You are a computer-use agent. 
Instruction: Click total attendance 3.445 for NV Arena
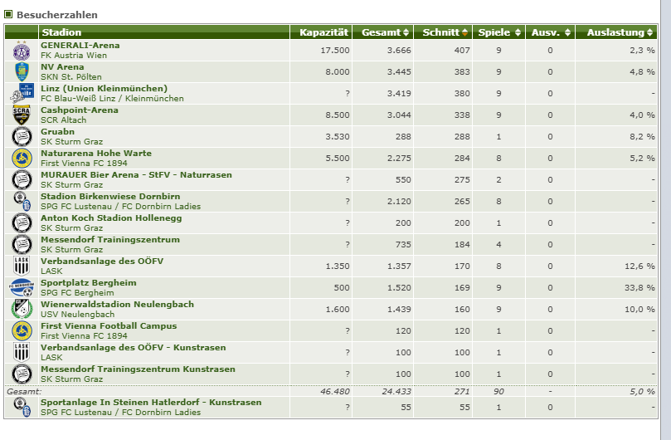(399, 72)
